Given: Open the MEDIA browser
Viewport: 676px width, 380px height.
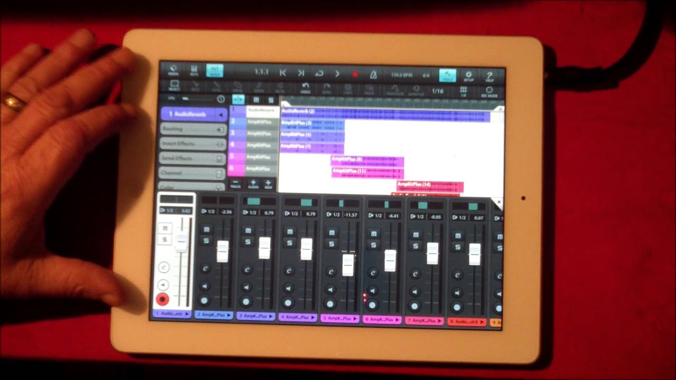Looking at the screenshot, I should 173,70.
